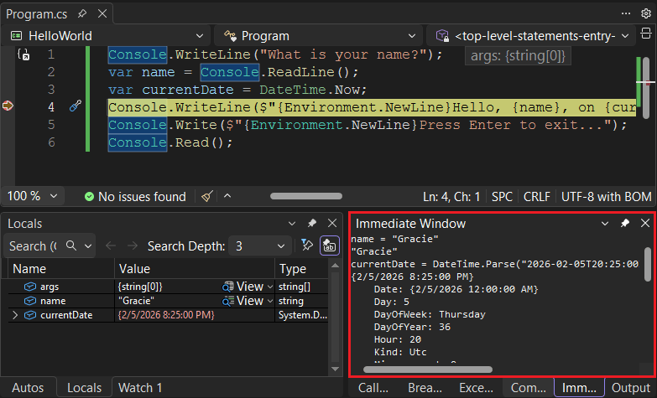Open View dropdown arrow for args

tap(270, 287)
